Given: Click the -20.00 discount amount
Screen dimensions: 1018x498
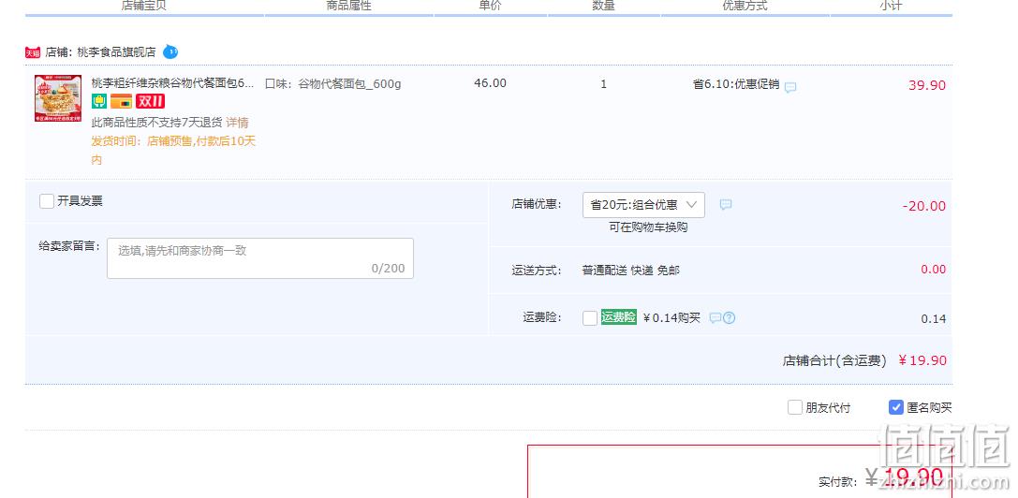Looking at the screenshot, I should click(923, 206).
